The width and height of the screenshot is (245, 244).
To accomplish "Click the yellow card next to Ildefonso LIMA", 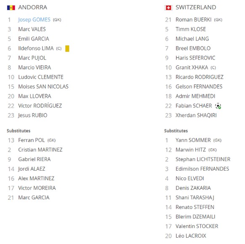I will point(67,48).
